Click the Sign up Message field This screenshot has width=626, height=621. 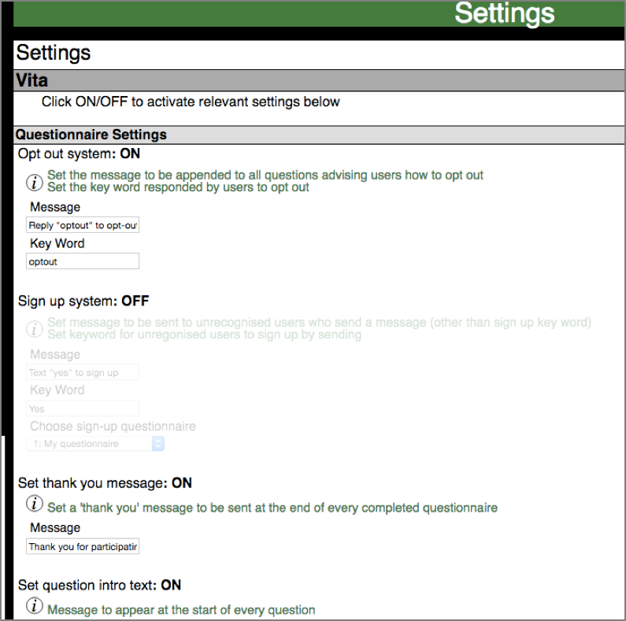pos(83,372)
